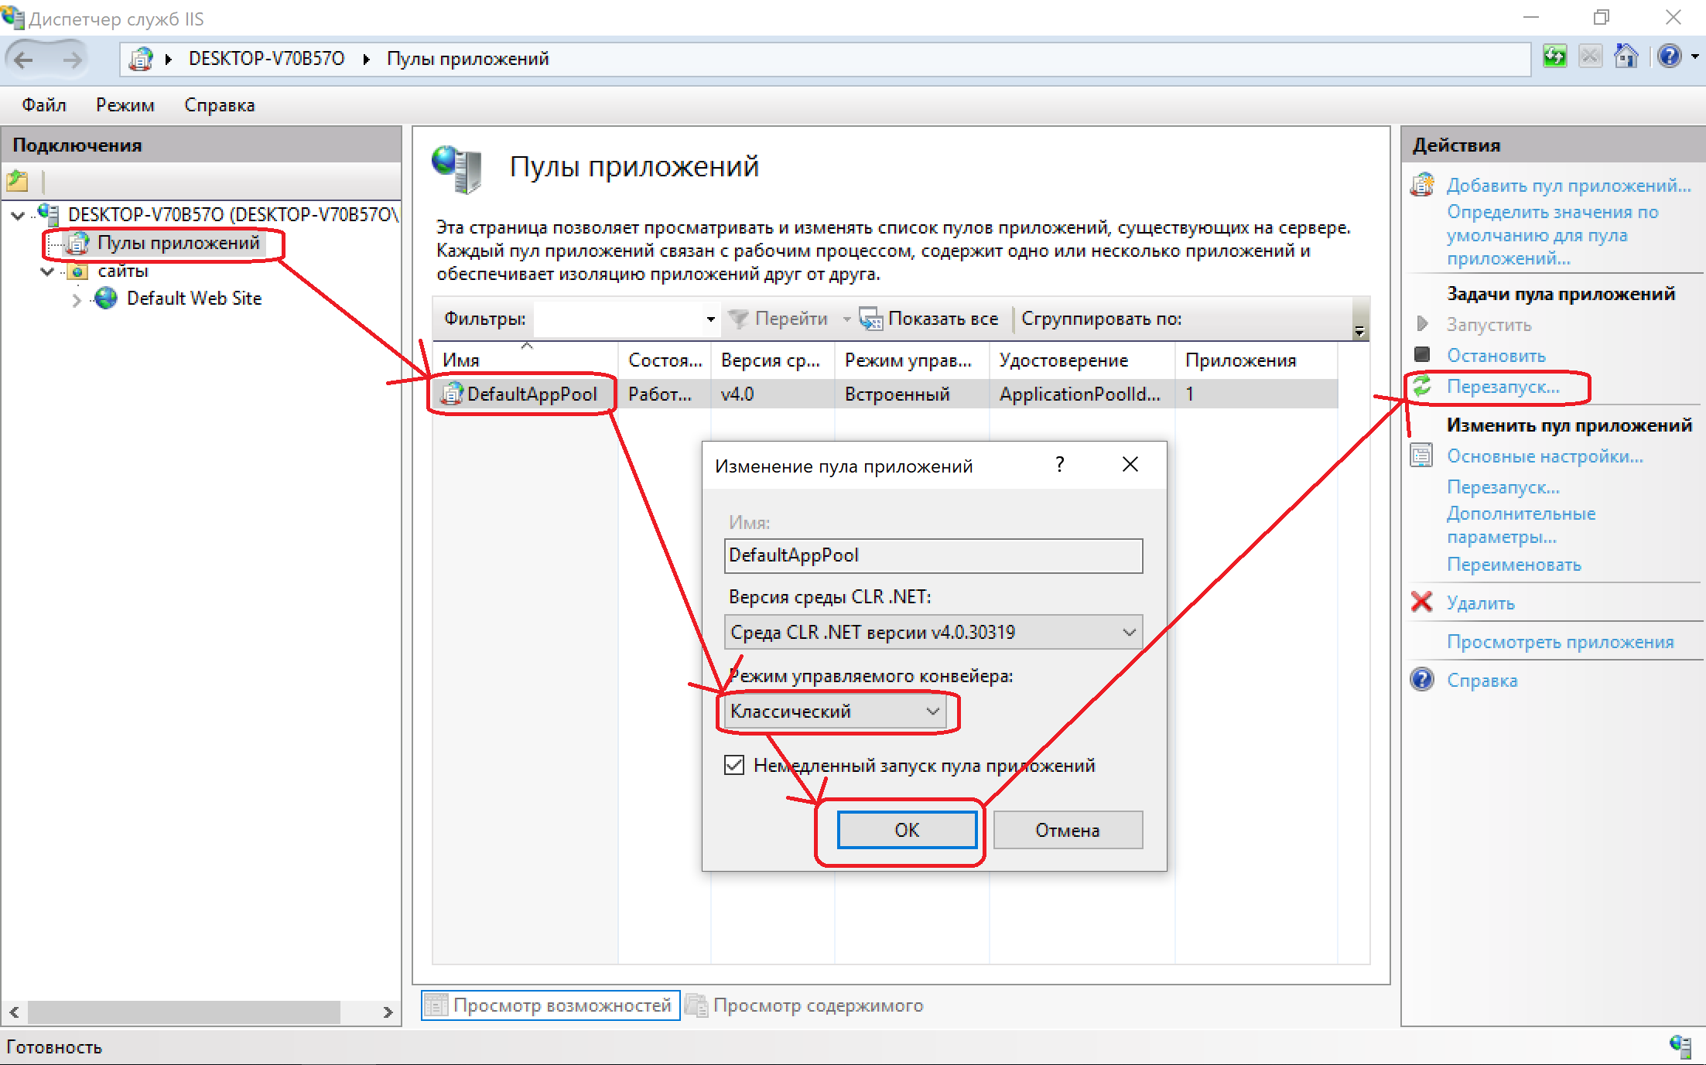Click the status bar server icon
1706x1065 pixels.
pos(1680,1046)
